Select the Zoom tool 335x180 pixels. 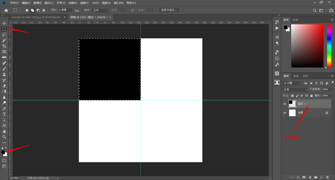click(4, 137)
